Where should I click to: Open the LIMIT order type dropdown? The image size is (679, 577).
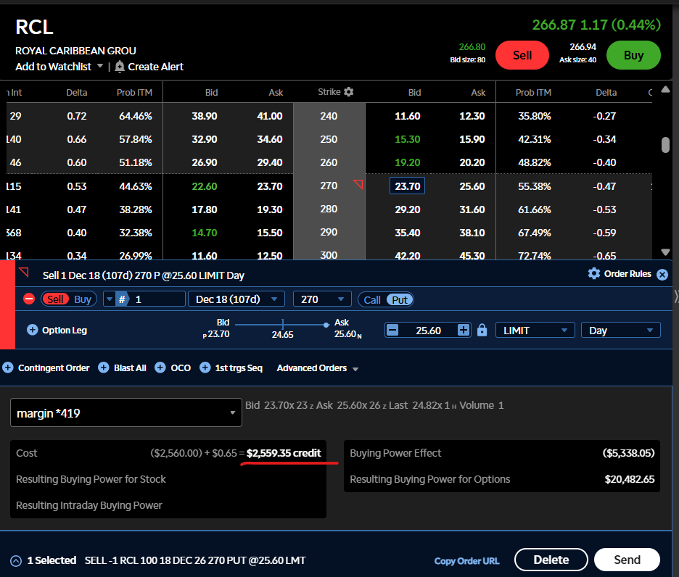[x=535, y=331]
